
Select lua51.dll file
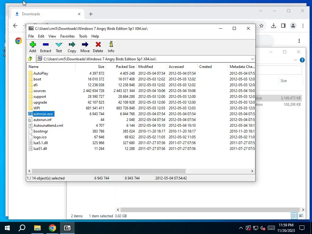point(40,148)
